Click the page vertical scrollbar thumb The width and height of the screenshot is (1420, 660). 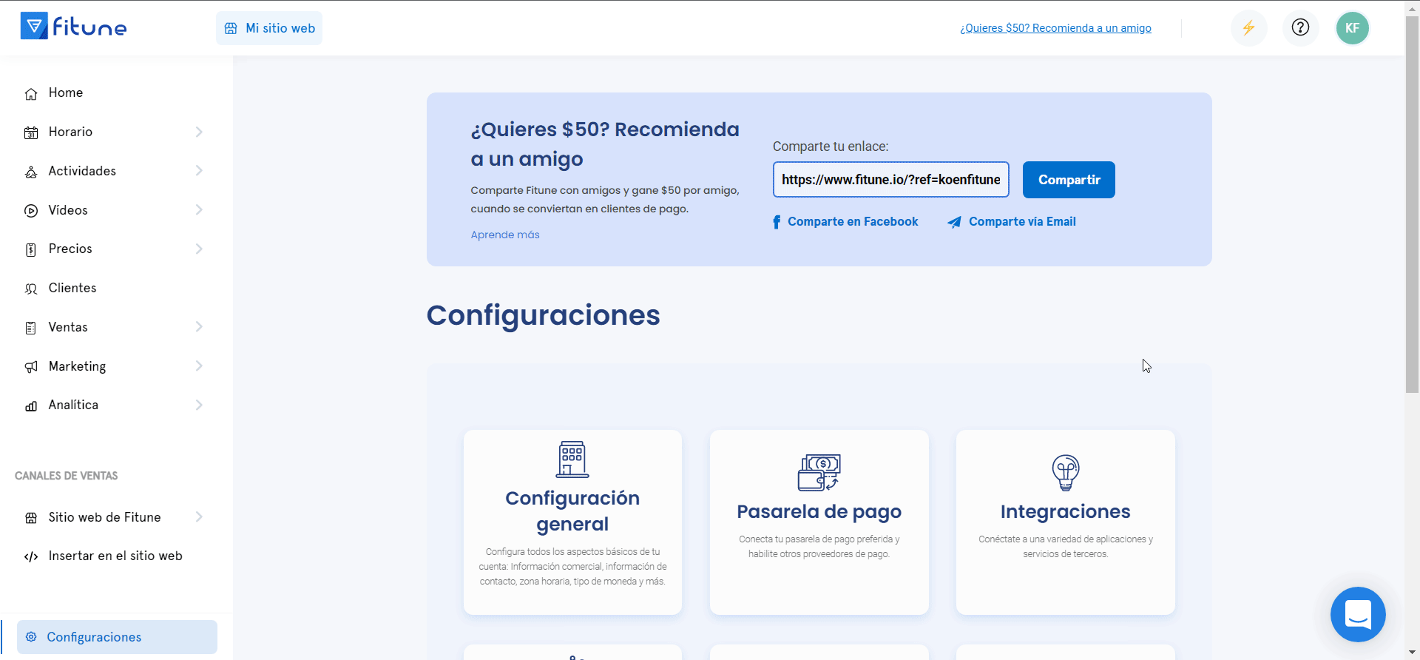tap(1412, 203)
